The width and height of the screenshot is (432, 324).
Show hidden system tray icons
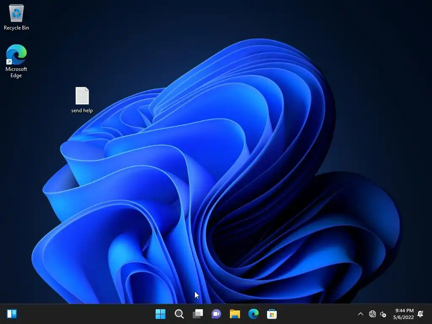361,314
